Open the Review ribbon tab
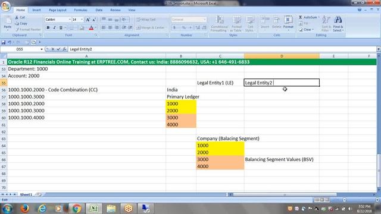The image size is (381, 214). (x=115, y=10)
